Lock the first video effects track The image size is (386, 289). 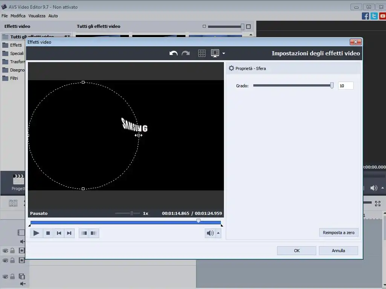coord(12,250)
